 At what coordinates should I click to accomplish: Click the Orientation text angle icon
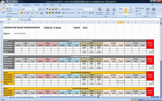pyautogui.click(x=56, y=9)
